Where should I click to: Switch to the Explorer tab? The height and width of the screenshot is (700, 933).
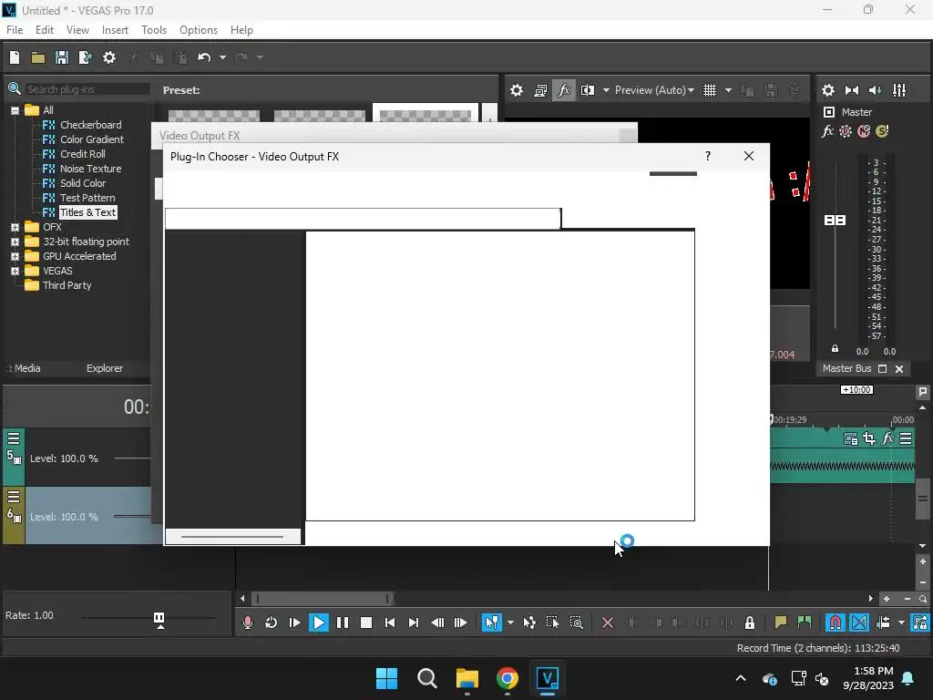coord(105,368)
